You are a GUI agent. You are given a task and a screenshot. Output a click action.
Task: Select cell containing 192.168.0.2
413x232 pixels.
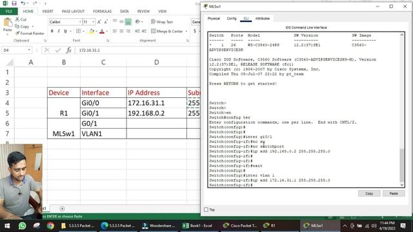[156, 113]
